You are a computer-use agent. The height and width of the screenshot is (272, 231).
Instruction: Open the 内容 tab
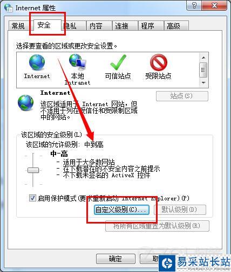(x=96, y=26)
